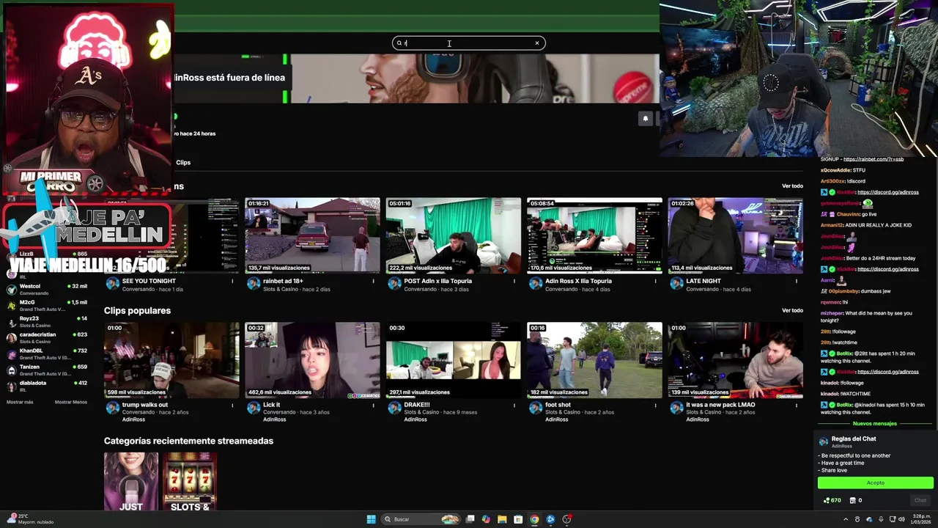Click channel avatar next to 'foot shot' clip
Screen dimensions: 938x528
point(535,408)
